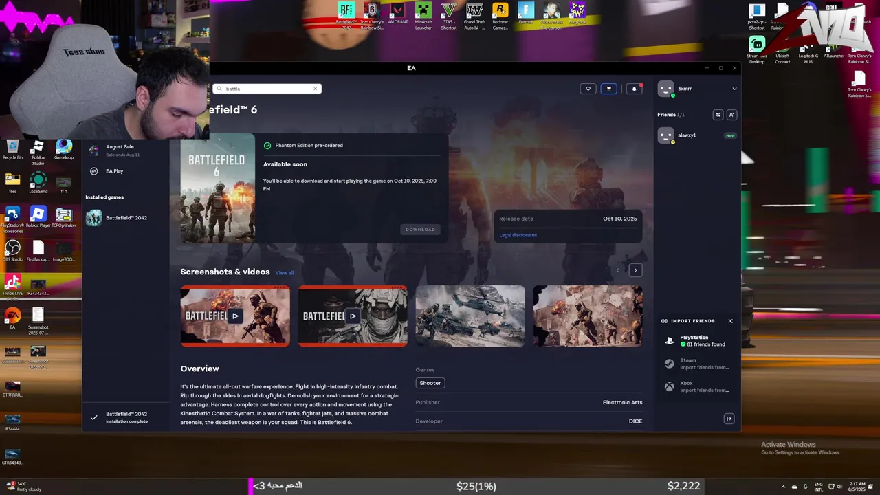Screen dimensions: 880x495
Task: Click the Streamlabs Desktop shortcut icon
Action: 757,49
